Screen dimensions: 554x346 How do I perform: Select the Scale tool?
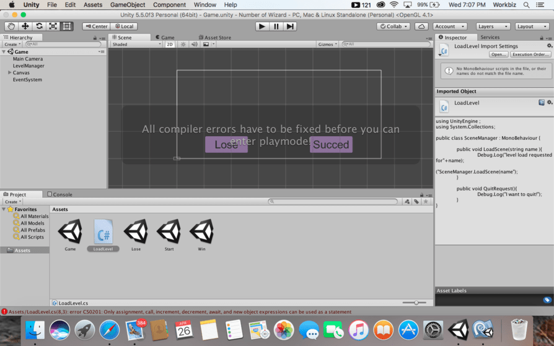pyautogui.click(x=53, y=26)
